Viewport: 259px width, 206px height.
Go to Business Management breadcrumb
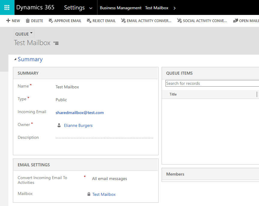click(x=121, y=8)
